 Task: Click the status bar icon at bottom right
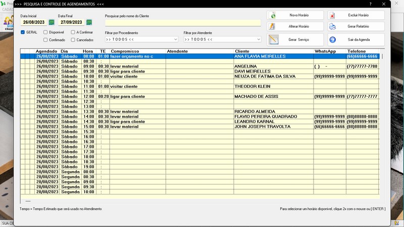coord(397,223)
